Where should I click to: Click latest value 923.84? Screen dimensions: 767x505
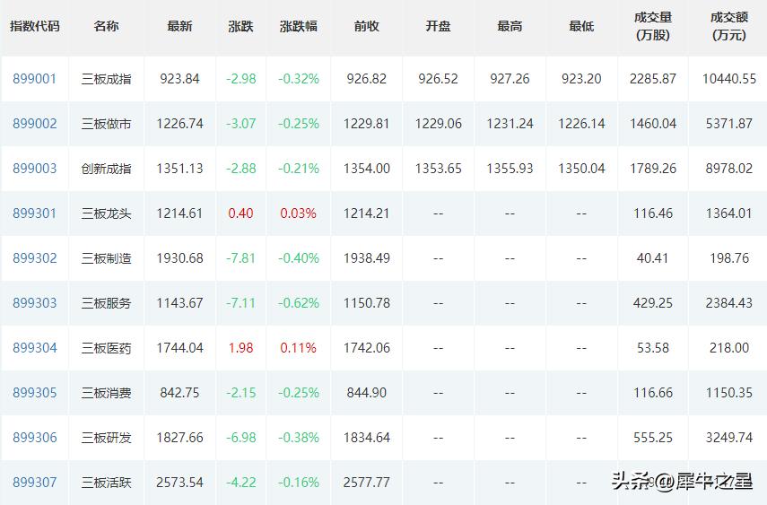click(x=179, y=79)
